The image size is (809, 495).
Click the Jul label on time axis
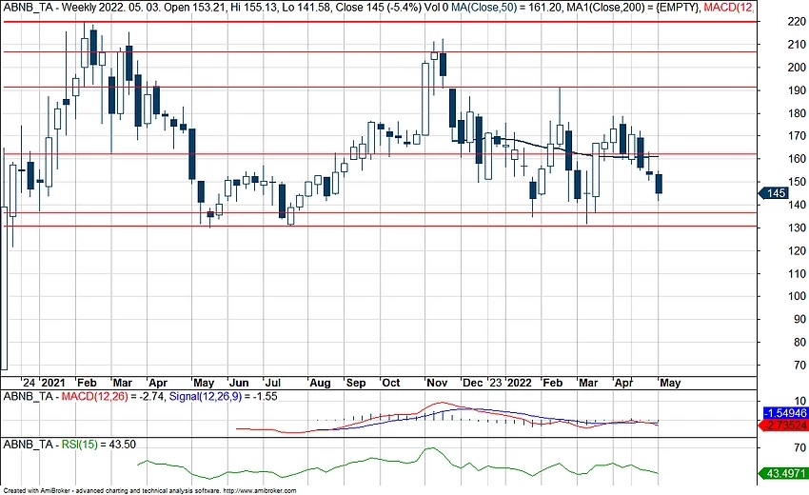coord(272,383)
